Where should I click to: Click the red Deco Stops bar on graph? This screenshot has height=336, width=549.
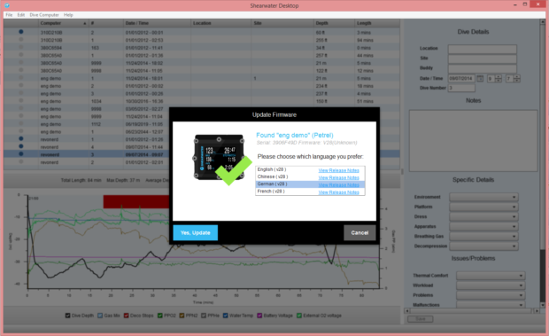136,202
